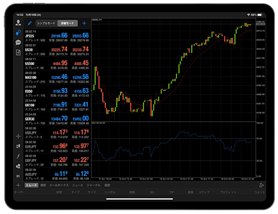This screenshot has height=214, width=278.
Task: Open the chart type candlestick icon
Action: [18, 146]
